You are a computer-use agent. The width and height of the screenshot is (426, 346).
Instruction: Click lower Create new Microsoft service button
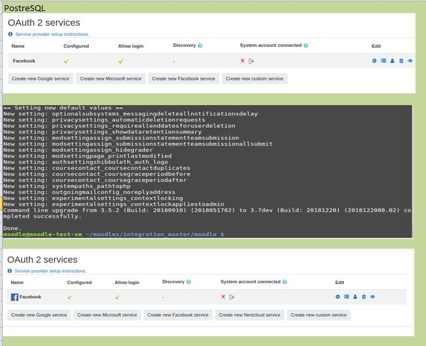[107, 315]
